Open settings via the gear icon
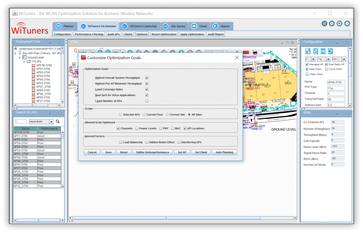The height and width of the screenshot is (232, 363). (x=332, y=24)
